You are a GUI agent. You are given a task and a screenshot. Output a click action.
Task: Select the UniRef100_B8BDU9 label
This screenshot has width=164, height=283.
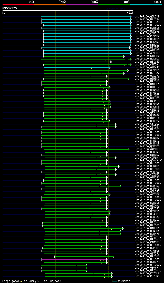[x=147, y=45]
